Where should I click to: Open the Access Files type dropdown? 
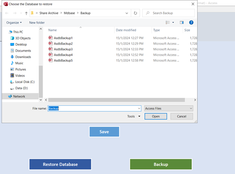169,108
